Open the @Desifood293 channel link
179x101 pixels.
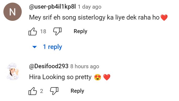click(x=49, y=66)
